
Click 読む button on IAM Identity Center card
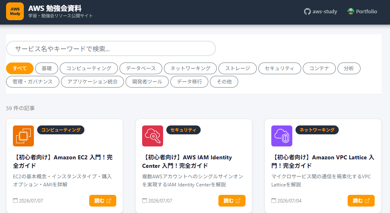232,200
